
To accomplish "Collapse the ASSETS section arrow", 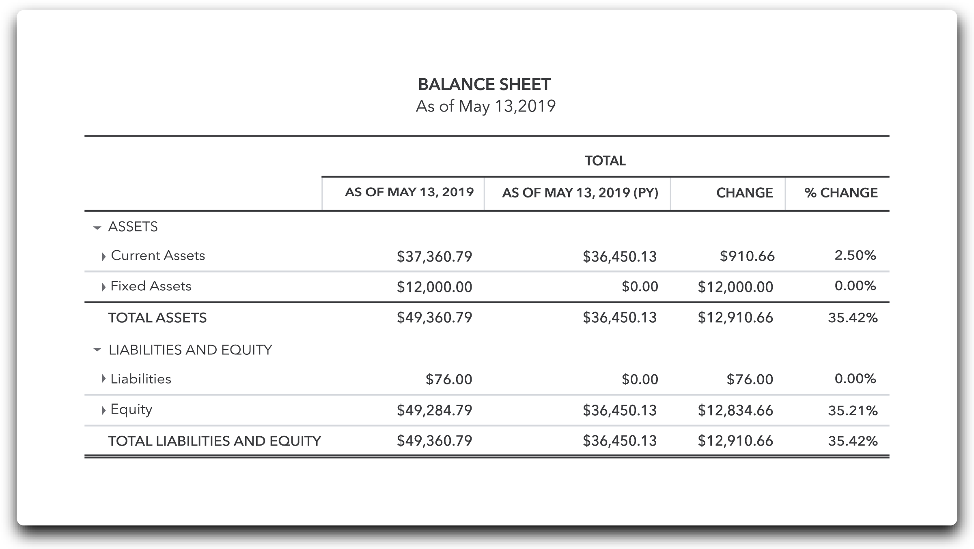I will (x=97, y=228).
